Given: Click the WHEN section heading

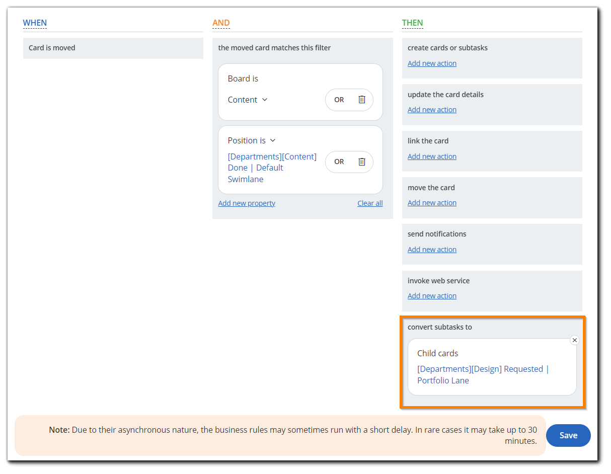Looking at the screenshot, I should click(35, 23).
